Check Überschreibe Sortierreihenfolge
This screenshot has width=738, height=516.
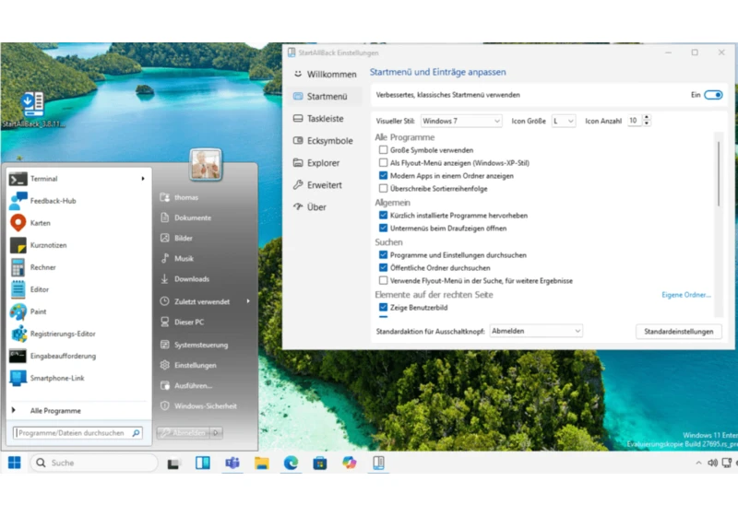(383, 189)
